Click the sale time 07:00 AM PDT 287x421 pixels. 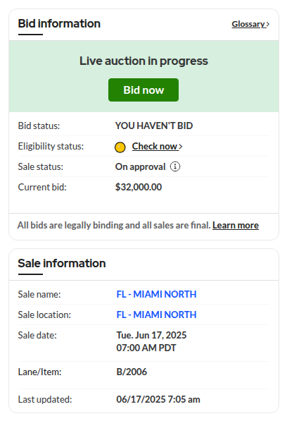click(x=146, y=348)
